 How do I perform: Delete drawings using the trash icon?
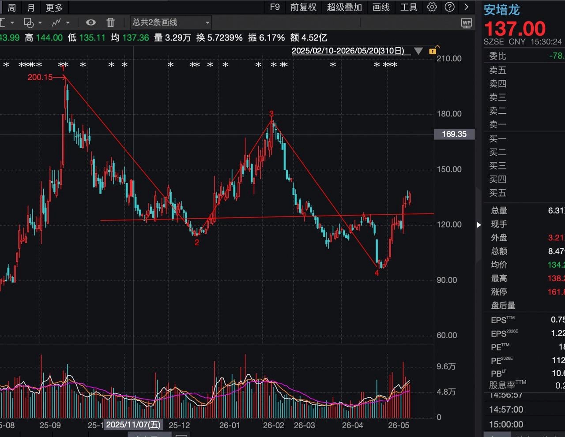[110, 22]
